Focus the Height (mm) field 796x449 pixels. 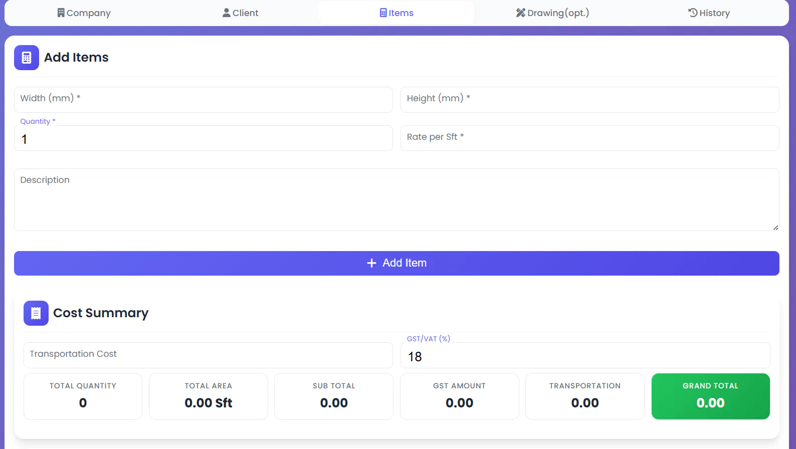click(x=590, y=100)
